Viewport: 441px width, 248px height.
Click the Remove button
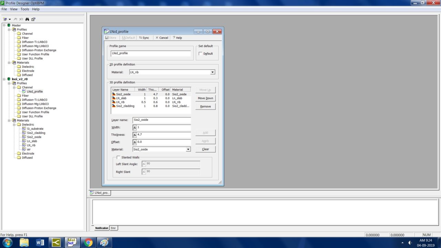tap(205, 106)
